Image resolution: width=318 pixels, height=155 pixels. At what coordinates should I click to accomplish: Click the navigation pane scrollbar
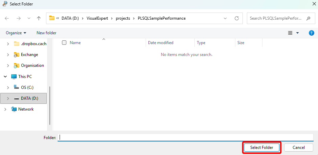tap(50, 105)
